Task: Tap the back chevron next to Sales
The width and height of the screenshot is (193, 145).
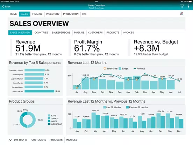Action: coord(3,7)
